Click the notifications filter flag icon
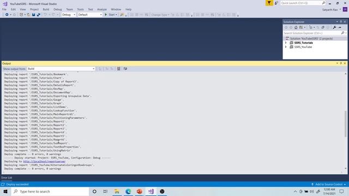349x196 pixels. click(x=269, y=3)
